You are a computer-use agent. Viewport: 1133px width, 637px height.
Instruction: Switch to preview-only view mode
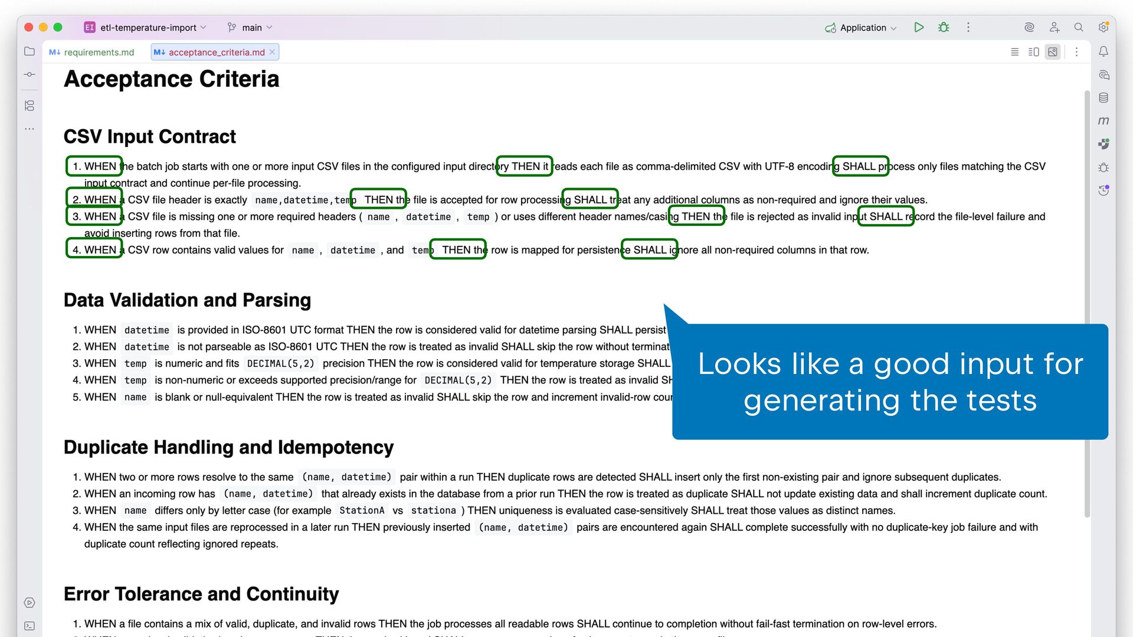click(1053, 52)
